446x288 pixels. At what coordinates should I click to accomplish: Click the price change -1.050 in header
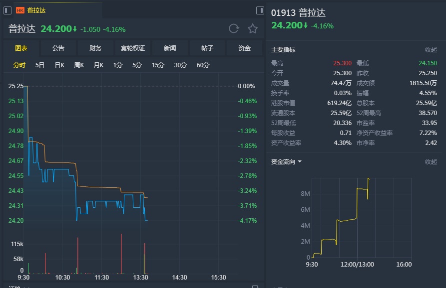point(90,29)
